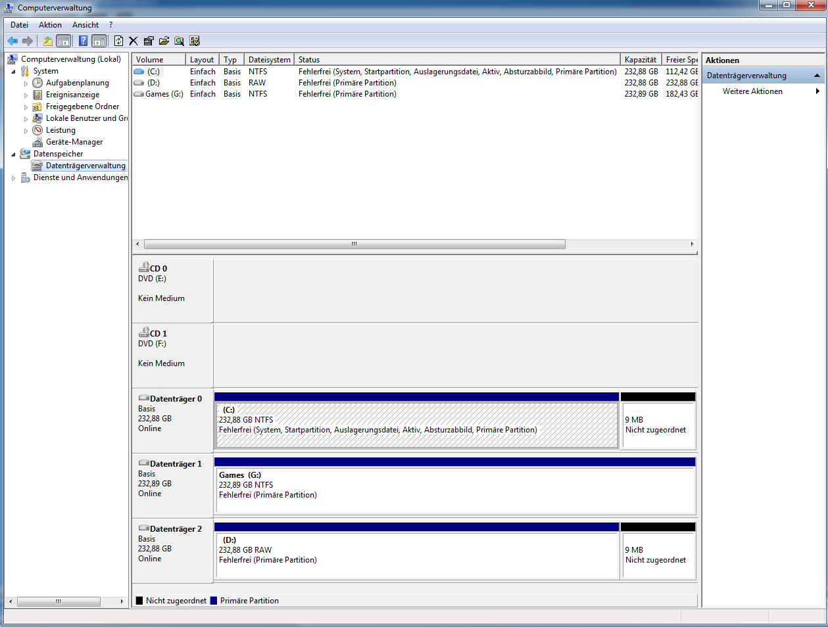The image size is (828, 627).
Task: Click the black Nicht zugeordnet legend swatch
Action: click(139, 601)
